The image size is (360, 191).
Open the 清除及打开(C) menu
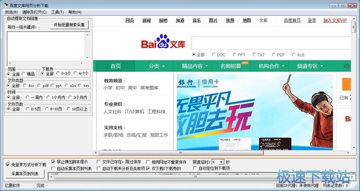coord(35,12)
